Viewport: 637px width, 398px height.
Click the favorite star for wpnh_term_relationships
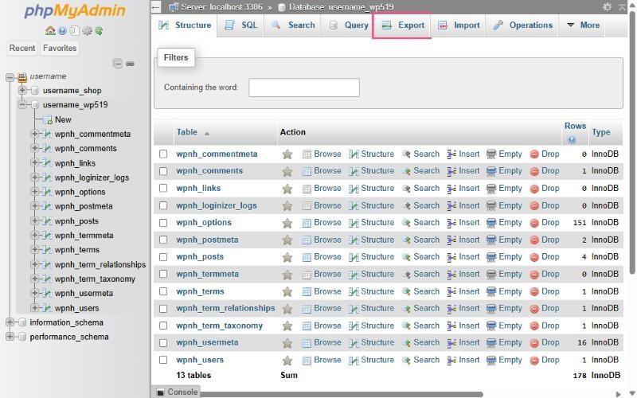coord(287,309)
